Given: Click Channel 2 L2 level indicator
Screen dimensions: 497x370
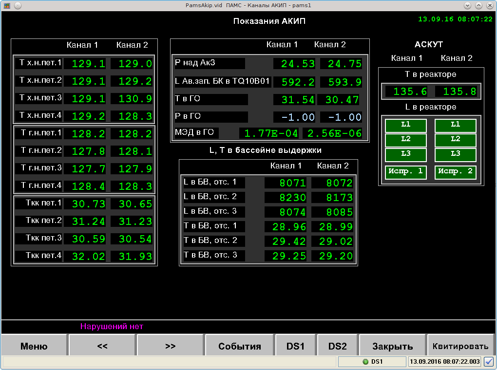Looking at the screenshot, I should pyautogui.click(x=455, y=140).
